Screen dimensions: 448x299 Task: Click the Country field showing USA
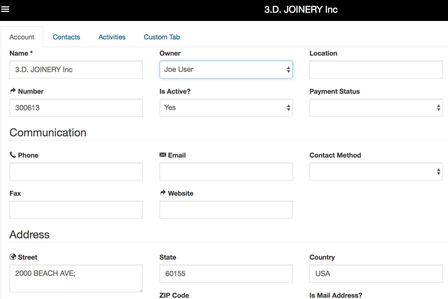(x=376, y=274)
